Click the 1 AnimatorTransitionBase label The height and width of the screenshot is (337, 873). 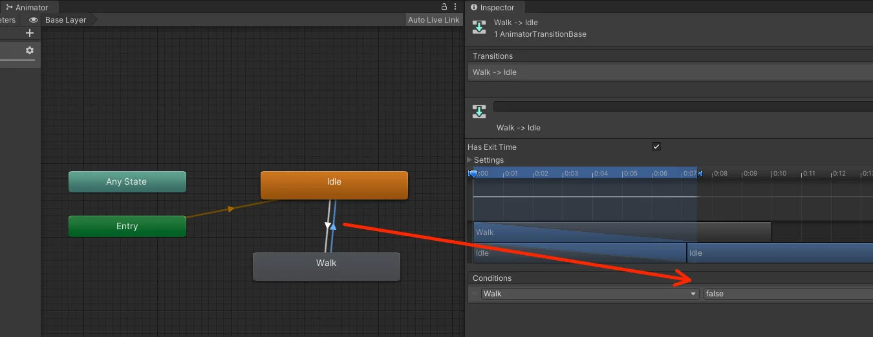click(x=540, y=34)
